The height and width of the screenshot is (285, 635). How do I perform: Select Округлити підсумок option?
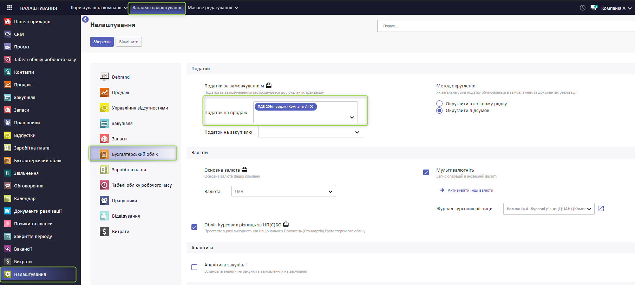coord(439,111)
